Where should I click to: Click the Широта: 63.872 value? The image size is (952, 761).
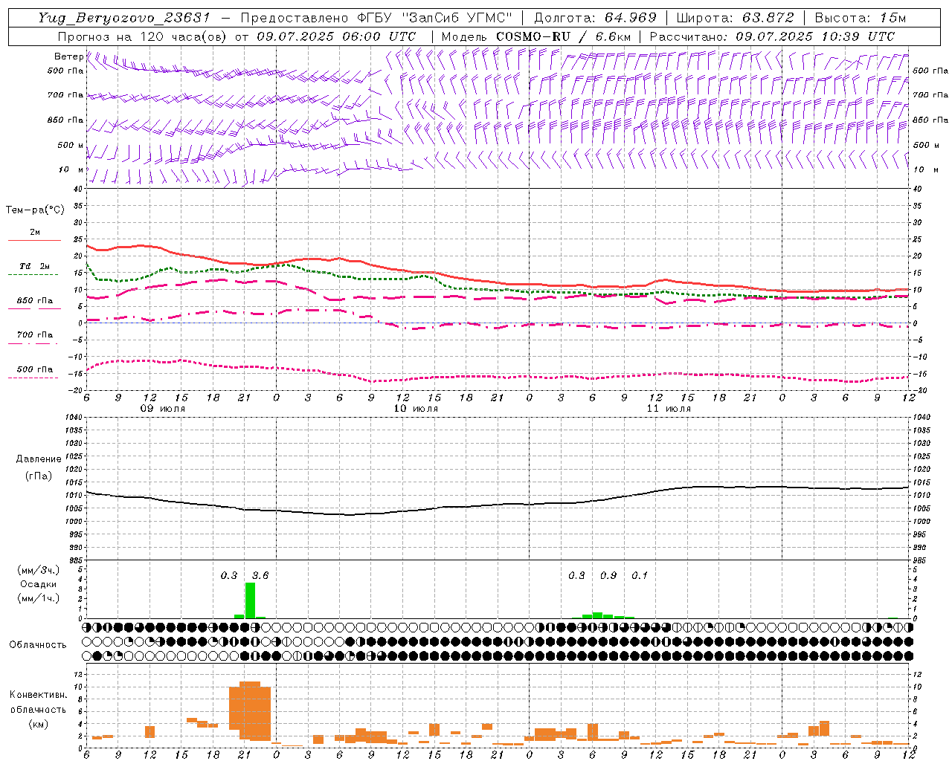[736, 18]
